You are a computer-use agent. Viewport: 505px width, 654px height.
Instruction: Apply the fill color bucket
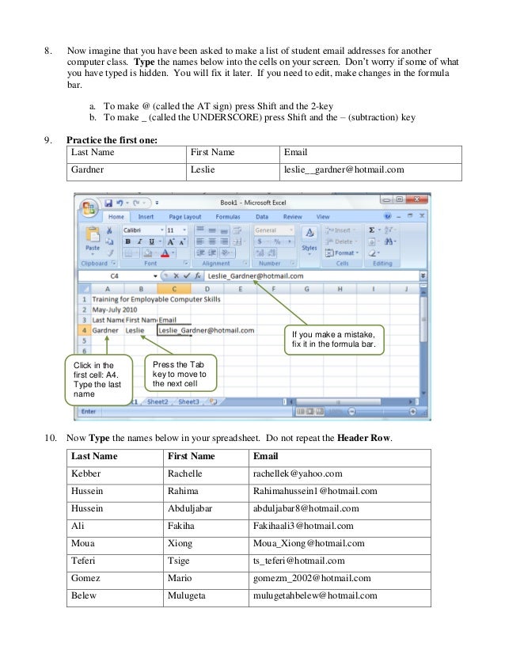click(x=146, y=253)
